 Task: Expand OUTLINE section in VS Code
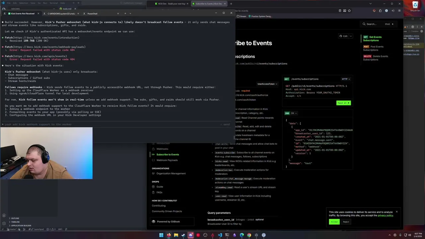(15, 218)
